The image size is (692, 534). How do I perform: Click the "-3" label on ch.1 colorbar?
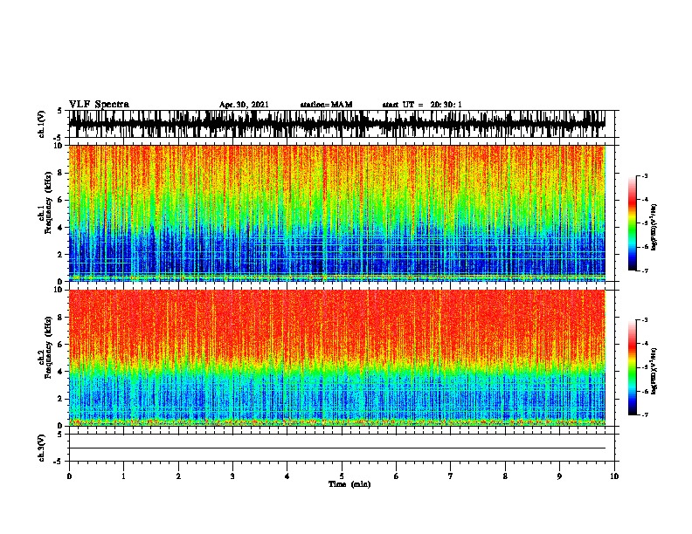point(644,175)
